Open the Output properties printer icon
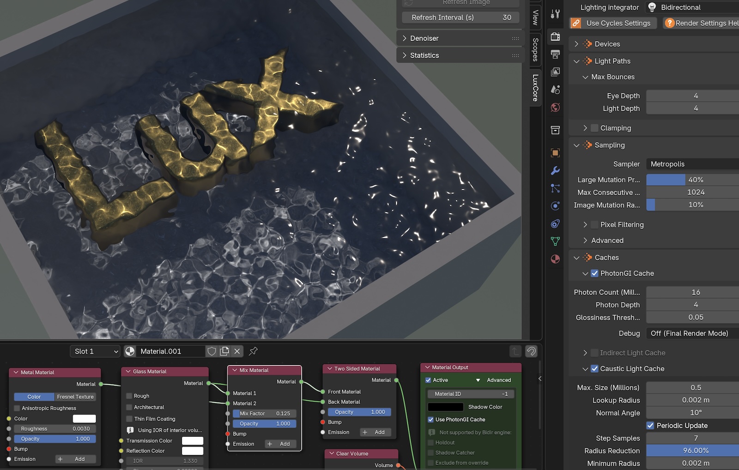 [555, 54]
